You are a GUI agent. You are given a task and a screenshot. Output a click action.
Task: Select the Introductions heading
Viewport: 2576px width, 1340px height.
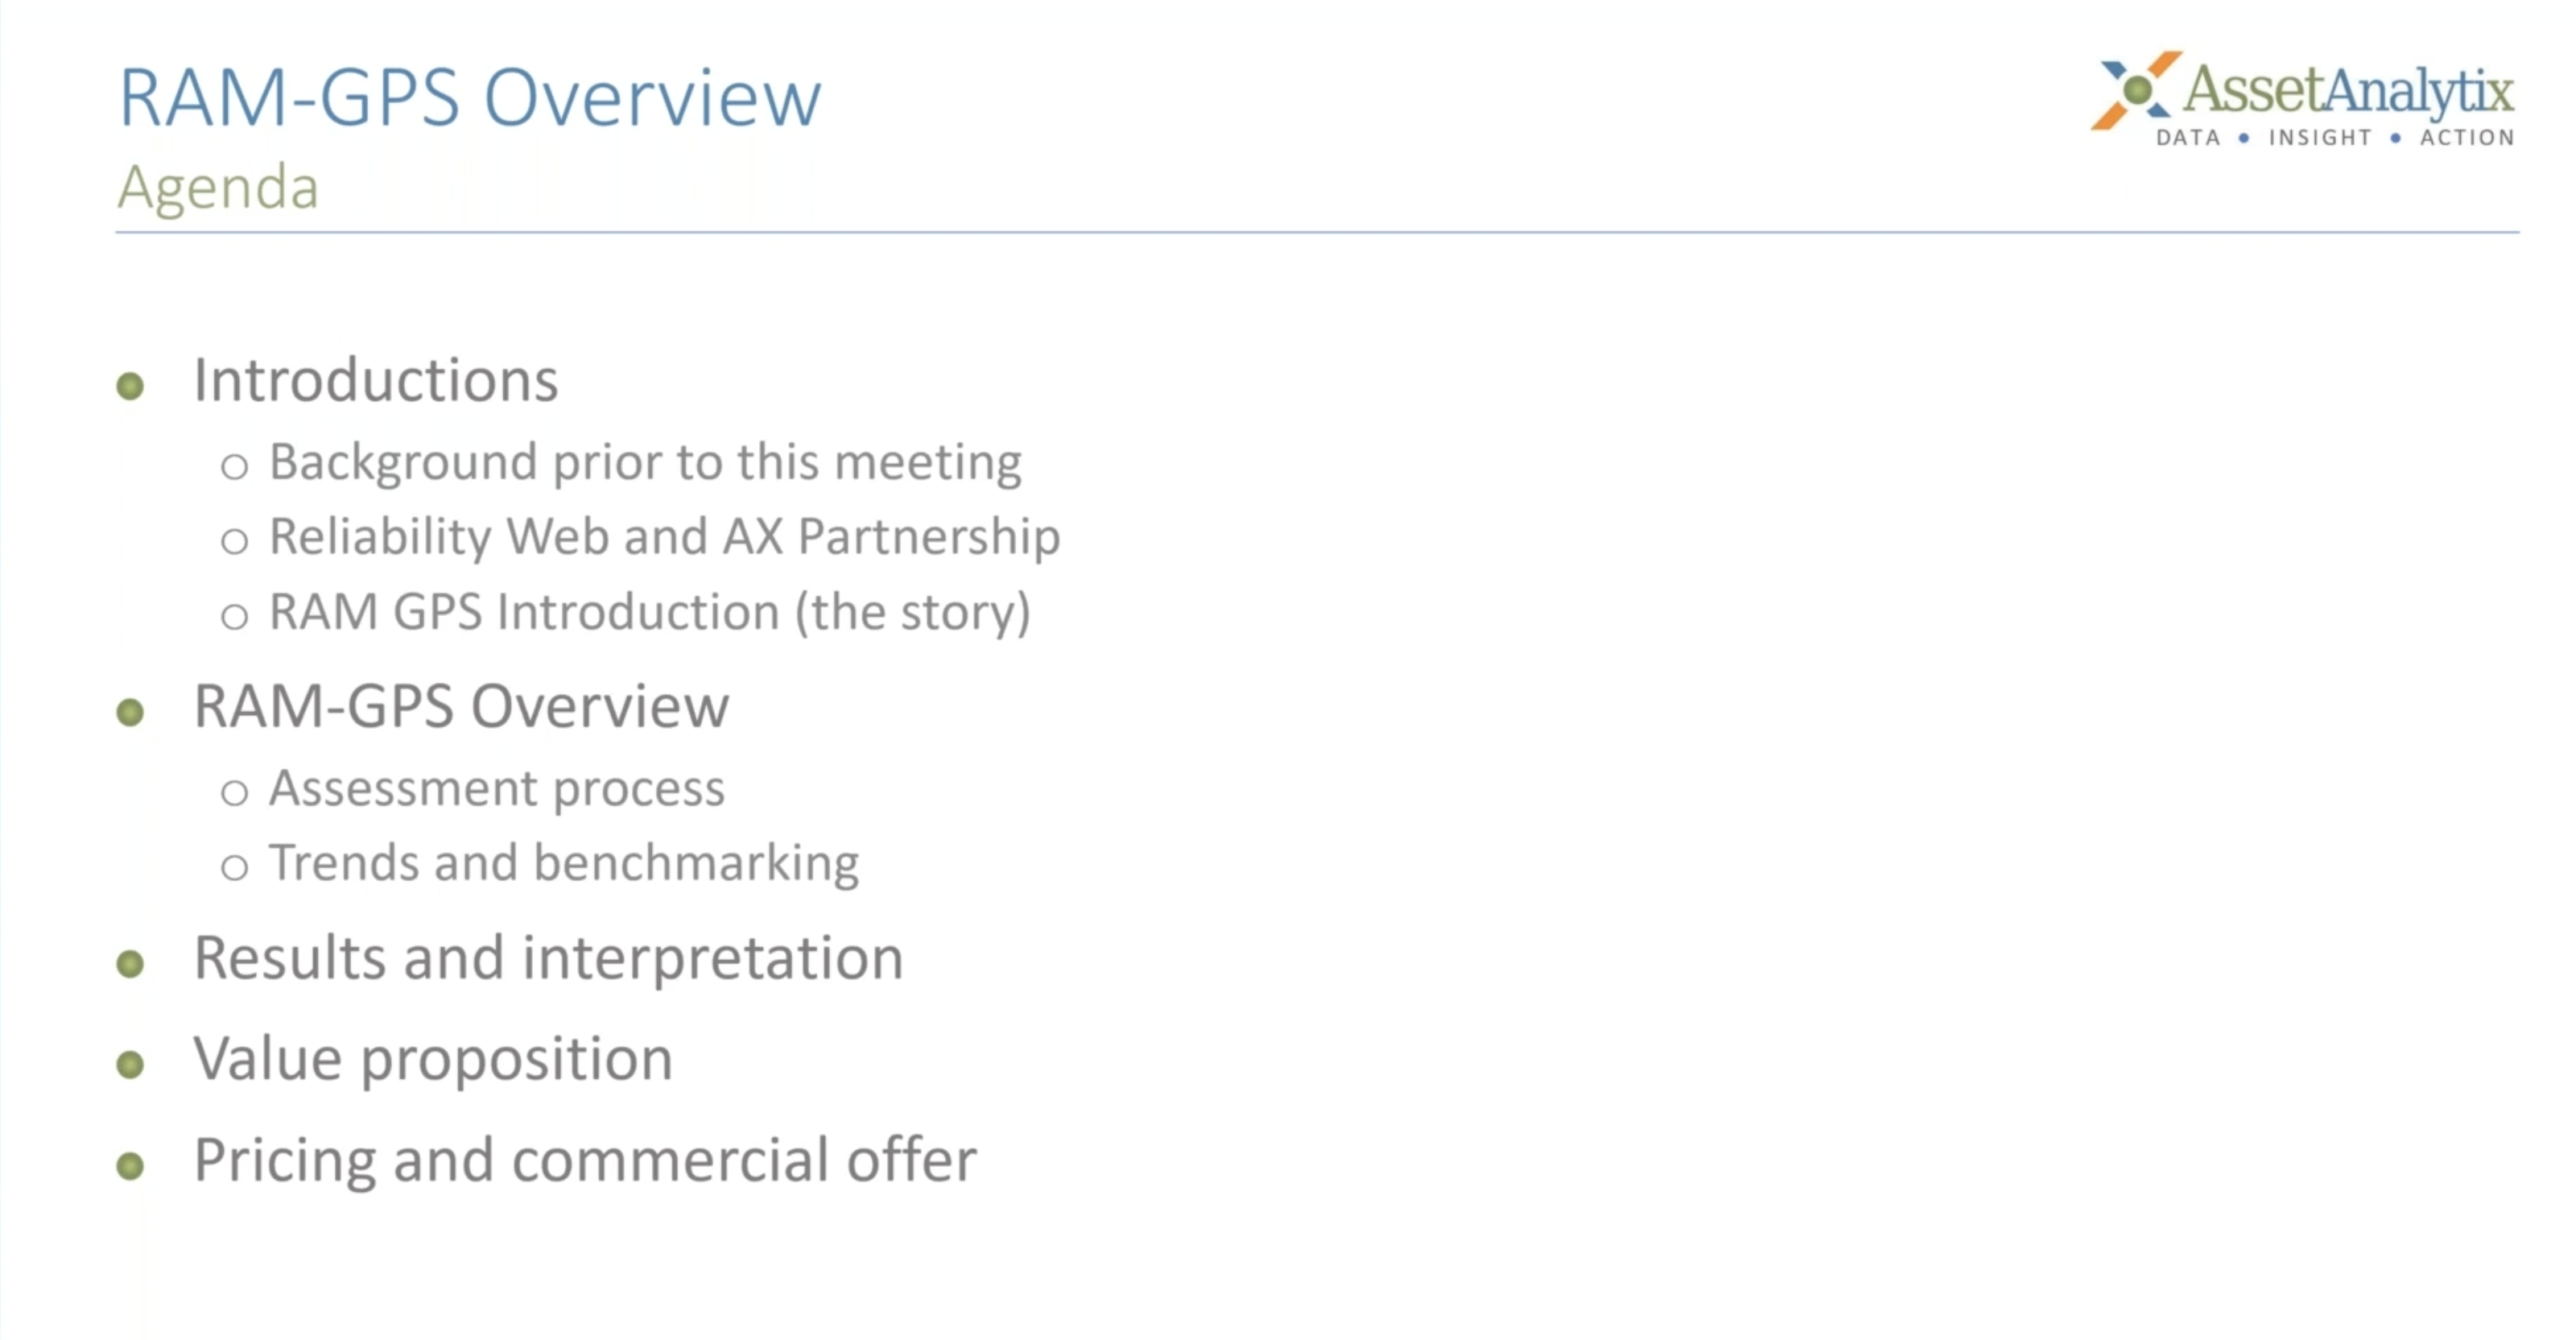pyautogui.click(x=376, y=380)
